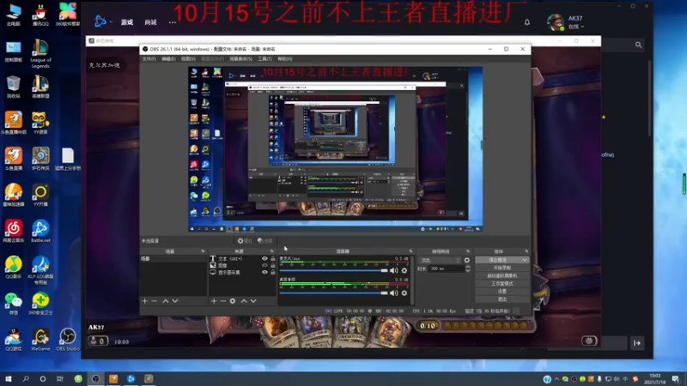Toggle visibility of display capture source
This screenshot has width=687, height=386.
pyautogui.click(x=264, y=272)
